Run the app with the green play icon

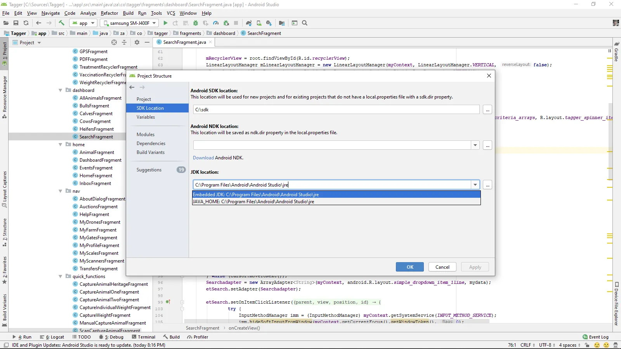(x=165, y=23)
